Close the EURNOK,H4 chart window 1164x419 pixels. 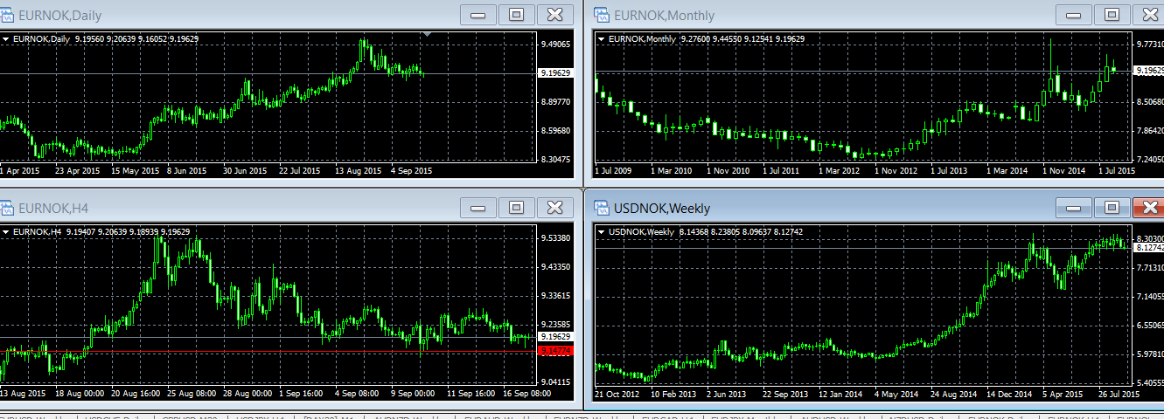click(554, 207)
